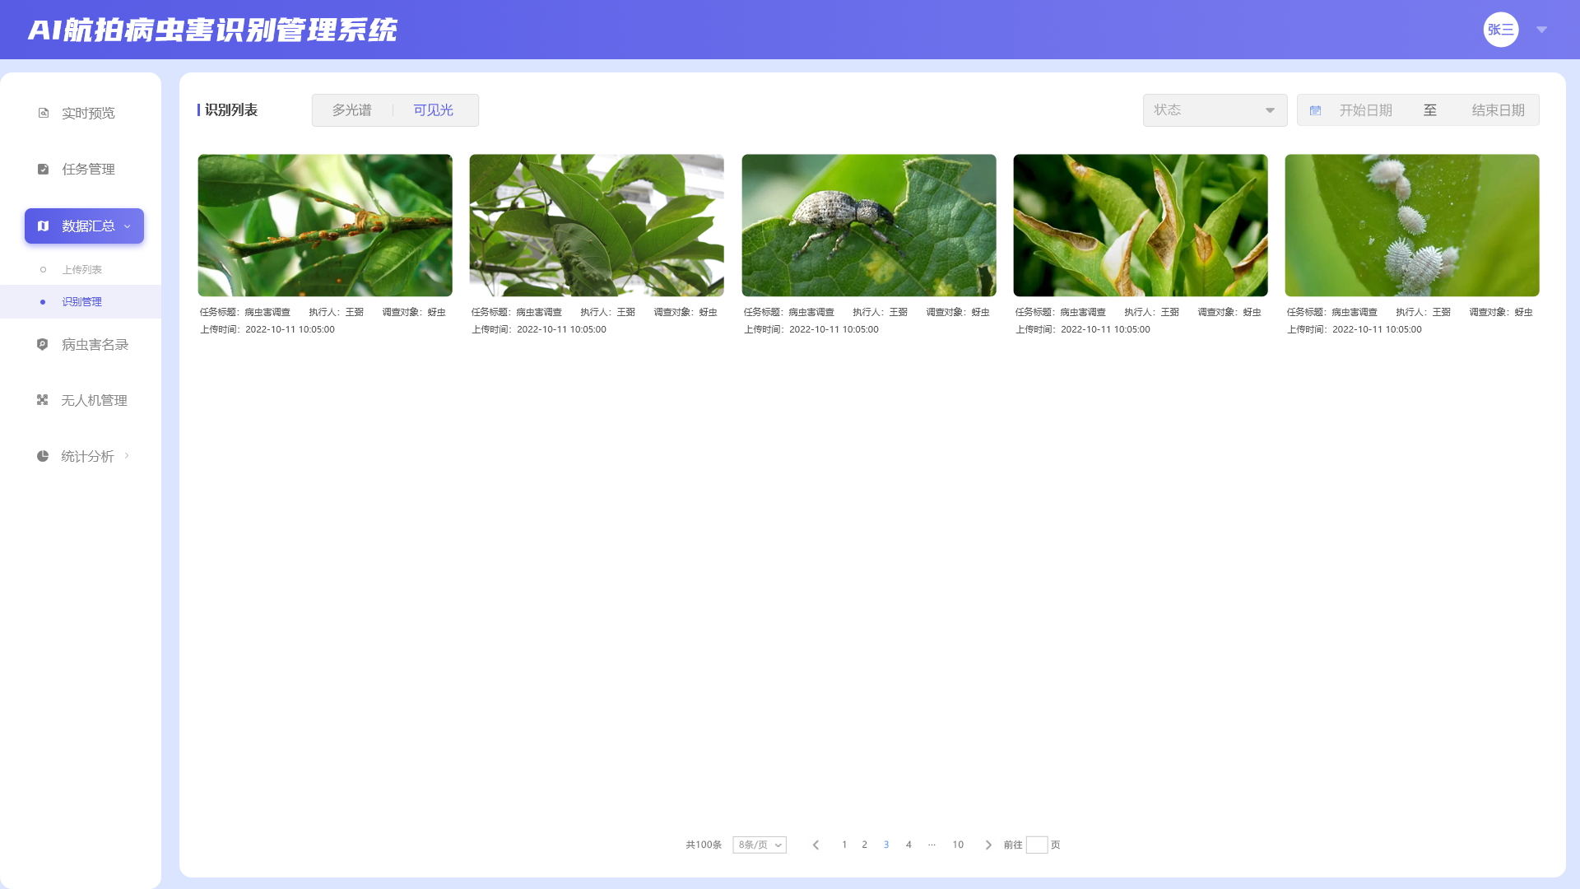Click the 张三 user avatar
The width and height of the screenshot is (1580, 889).
[x=1501, y=30]
